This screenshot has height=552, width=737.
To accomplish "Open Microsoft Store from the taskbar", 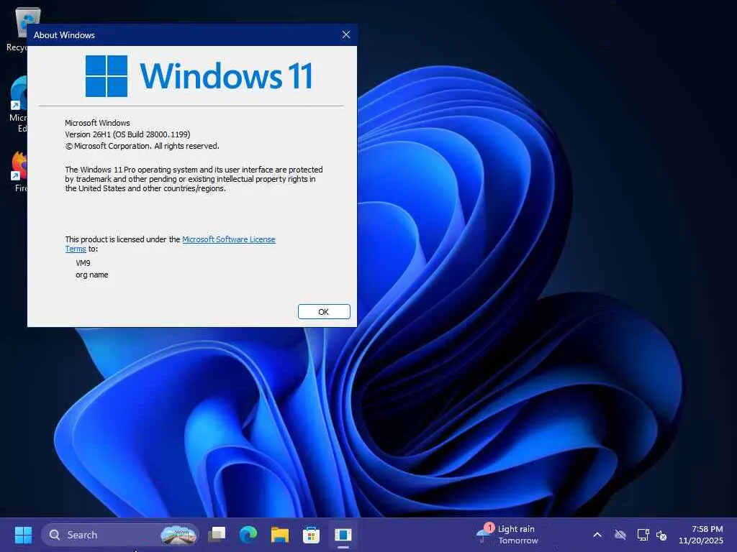I will 311,535.
